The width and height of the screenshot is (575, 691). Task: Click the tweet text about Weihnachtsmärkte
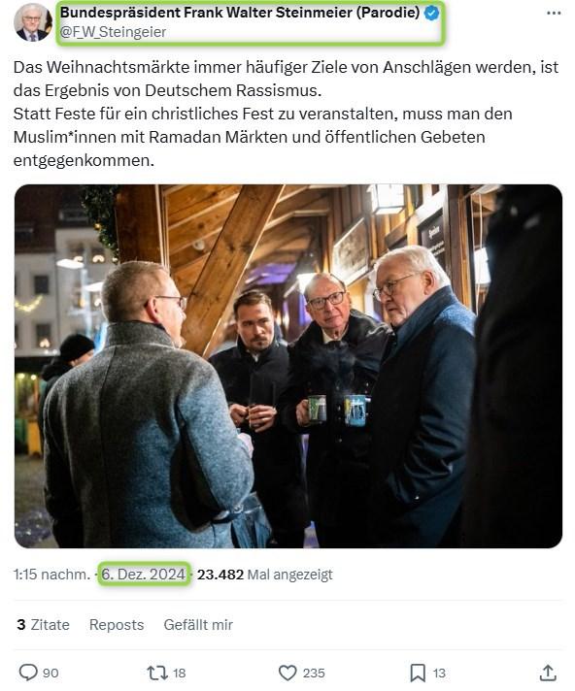[x=286, y=114]
